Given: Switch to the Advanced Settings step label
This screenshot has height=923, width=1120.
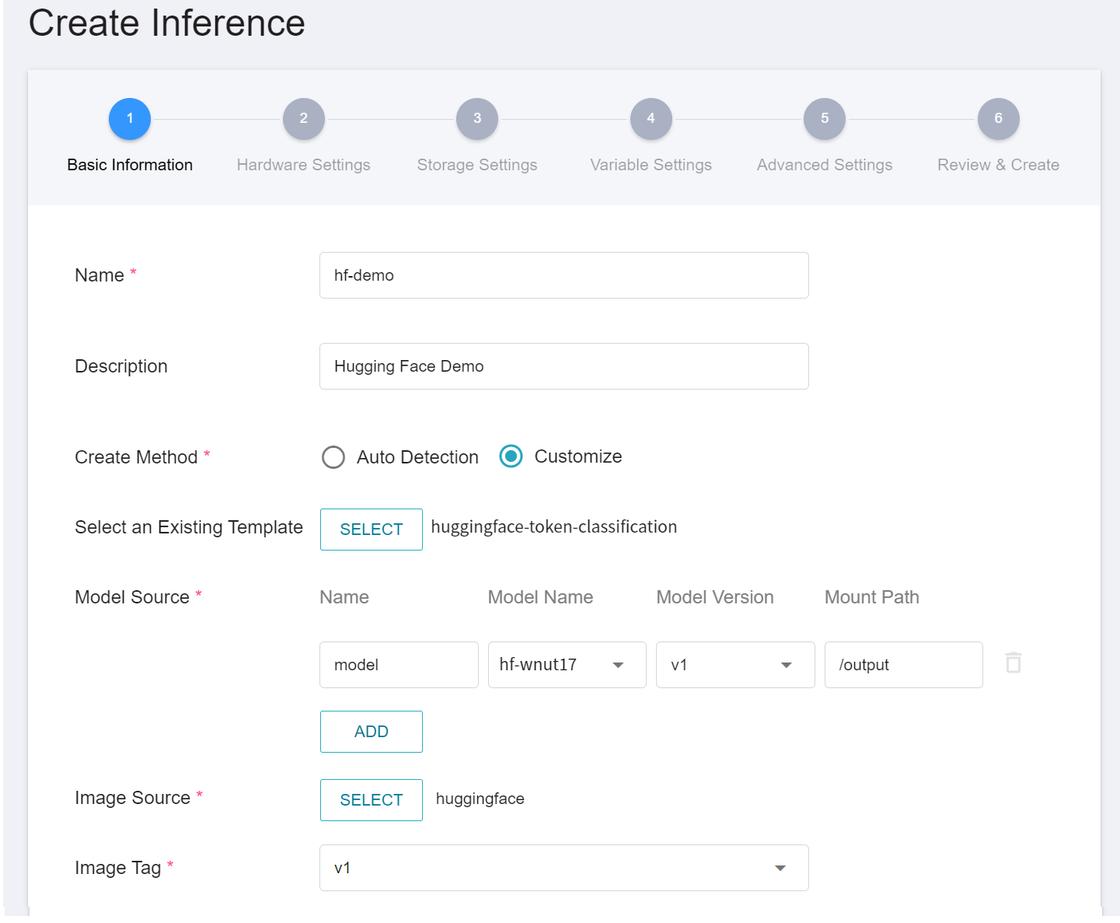Looking at the screenshot, I should [825, 165].
